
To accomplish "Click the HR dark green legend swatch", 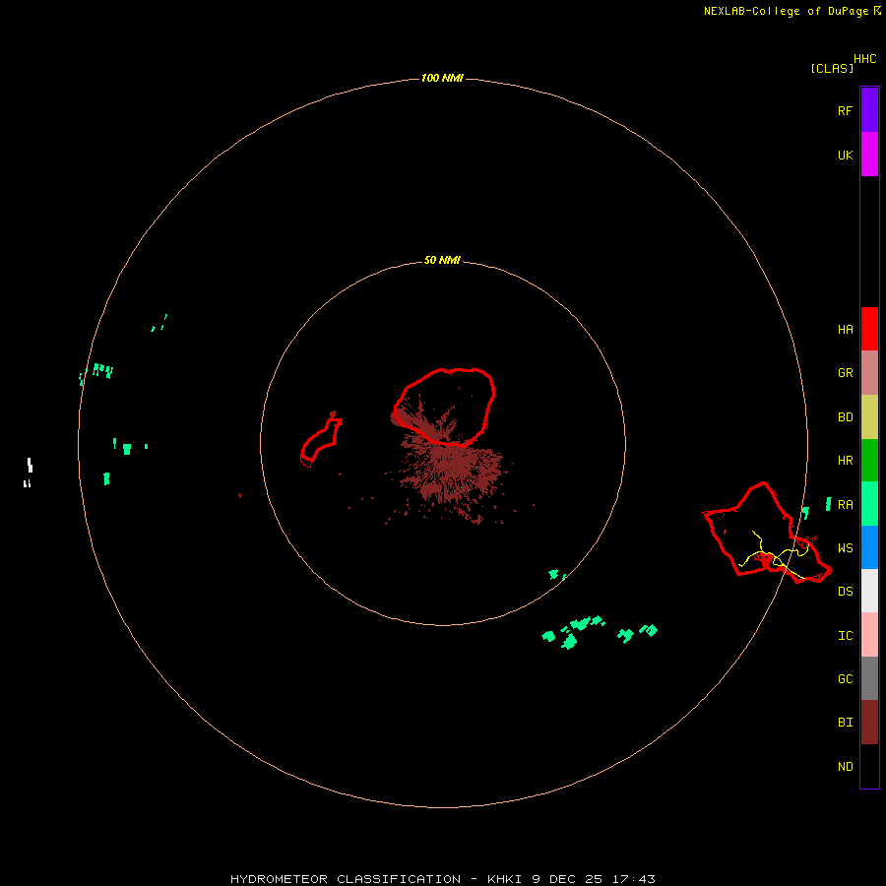I will pos(869,461).
